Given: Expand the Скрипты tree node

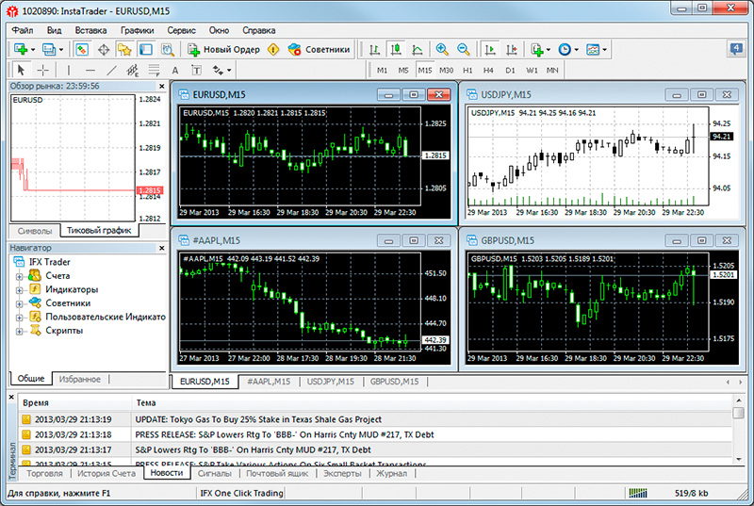Looking at the screenshot, I should (x=20, y=332).
